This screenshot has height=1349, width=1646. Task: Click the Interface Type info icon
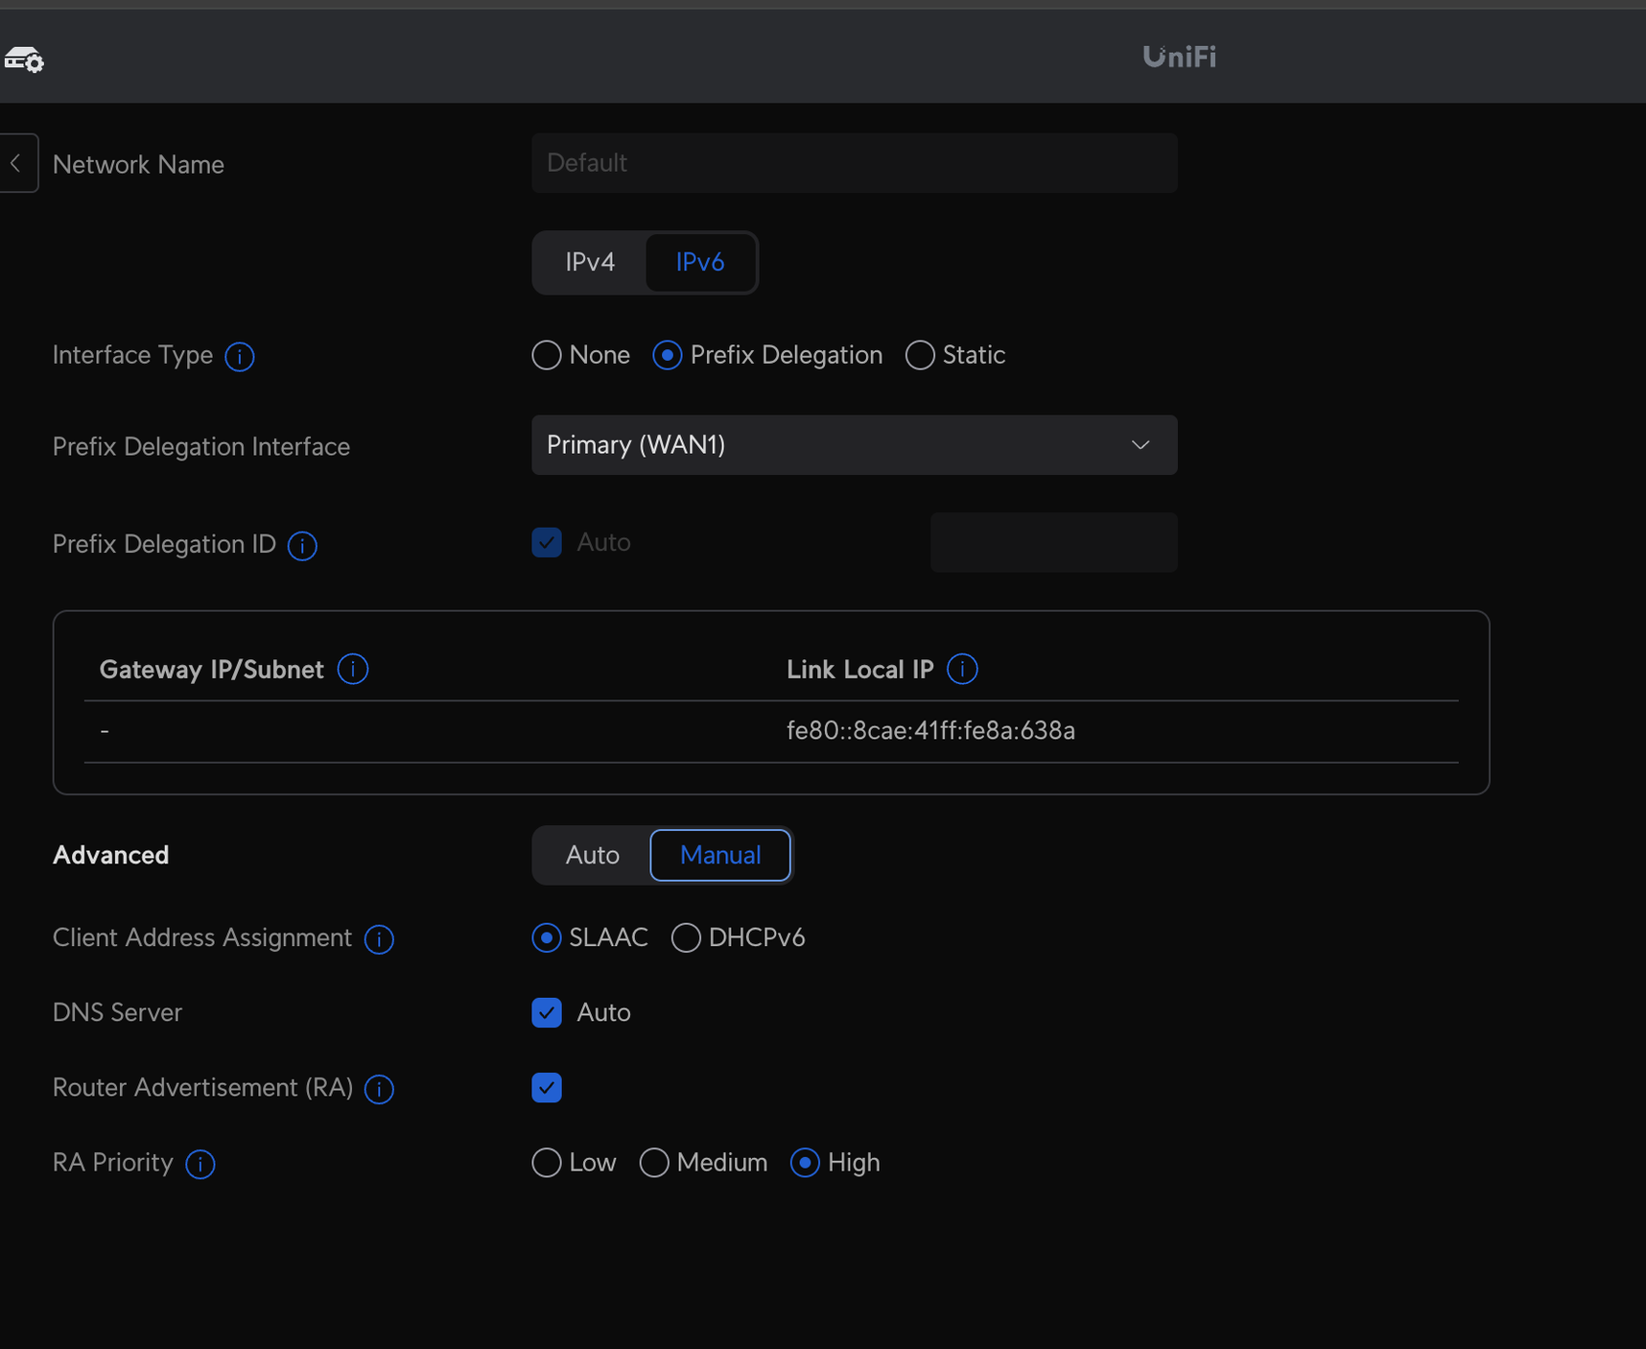pyautogui.click(x=240, y=357)
